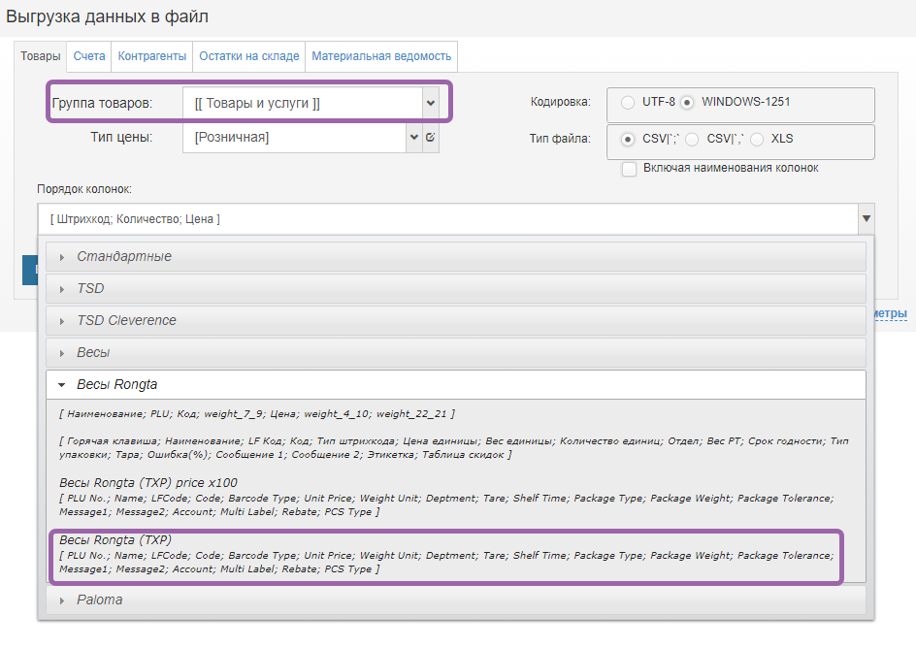Open the 'Тип цены' dropdown showing Розничная
The height and width of the screenshot is (648, 916).
point(414,138)
